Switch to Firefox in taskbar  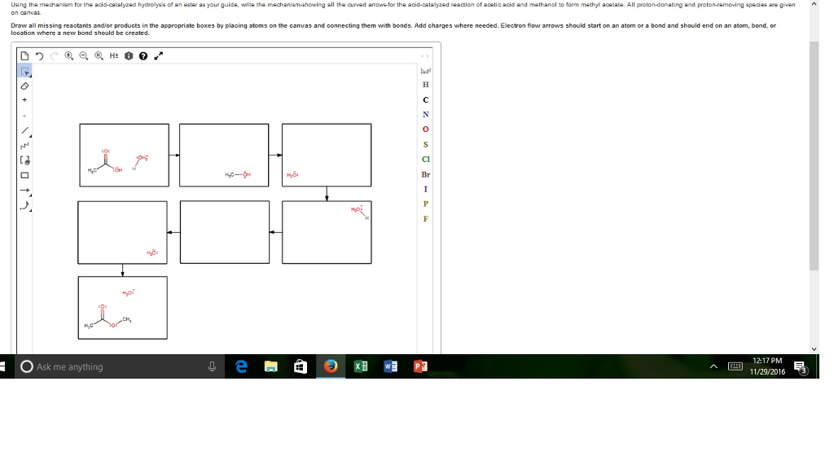(x=331, y=366)
